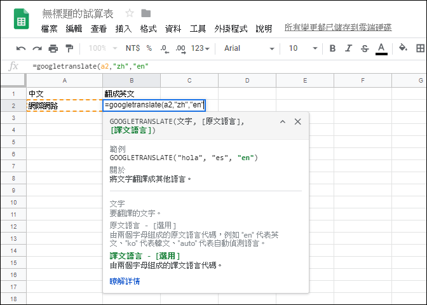Collapse the GOOGLETRANSLATE help popup
Image resolution: width=427 pixels, height=305 pixels.
coord(283,122)
